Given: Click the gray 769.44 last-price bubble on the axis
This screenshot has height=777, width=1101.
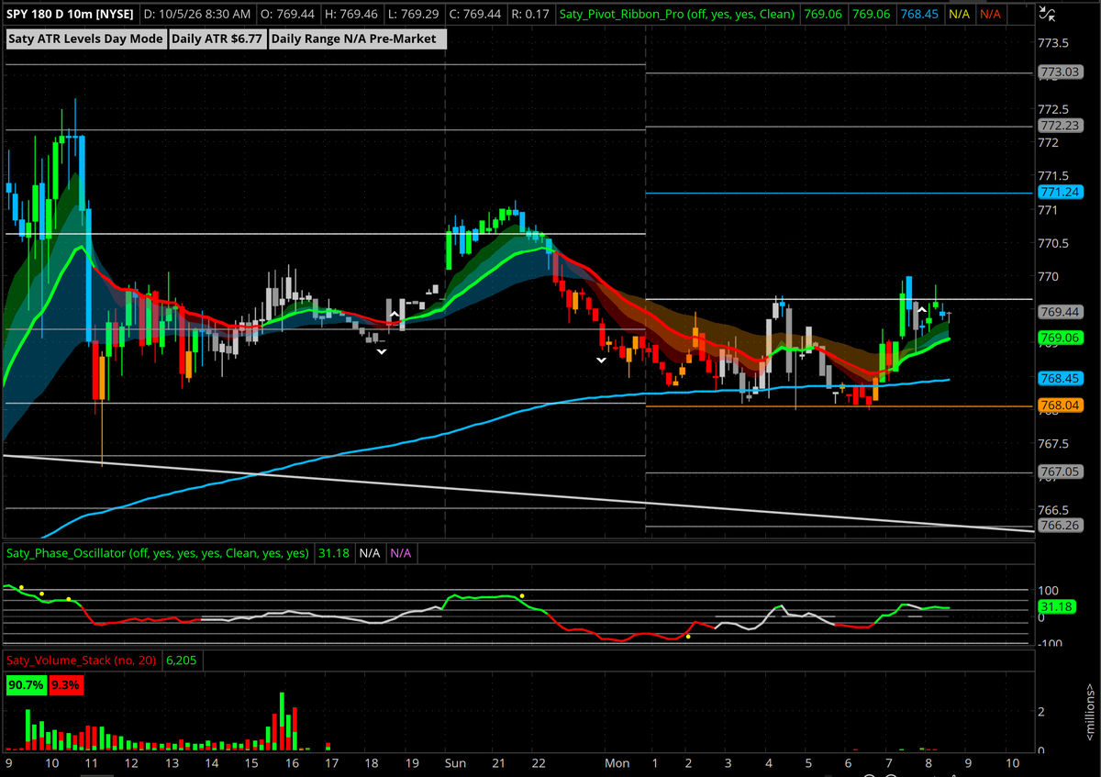Looking at the screenshot, I should 1059,312.
